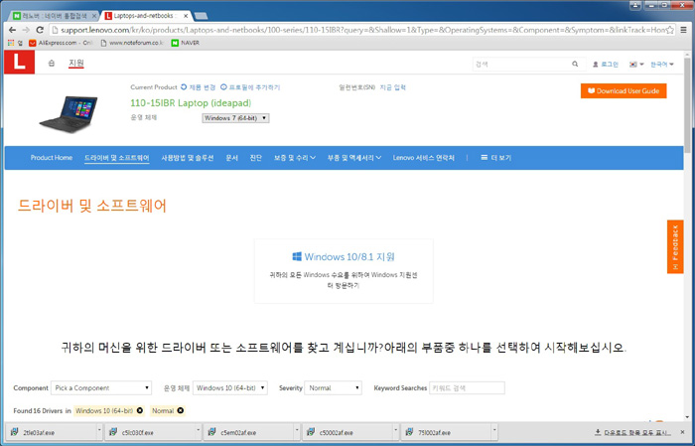Open downloaded file c5lc030f.exe
The width and height of the screenshot is (695, 446).
pos(150,432)
